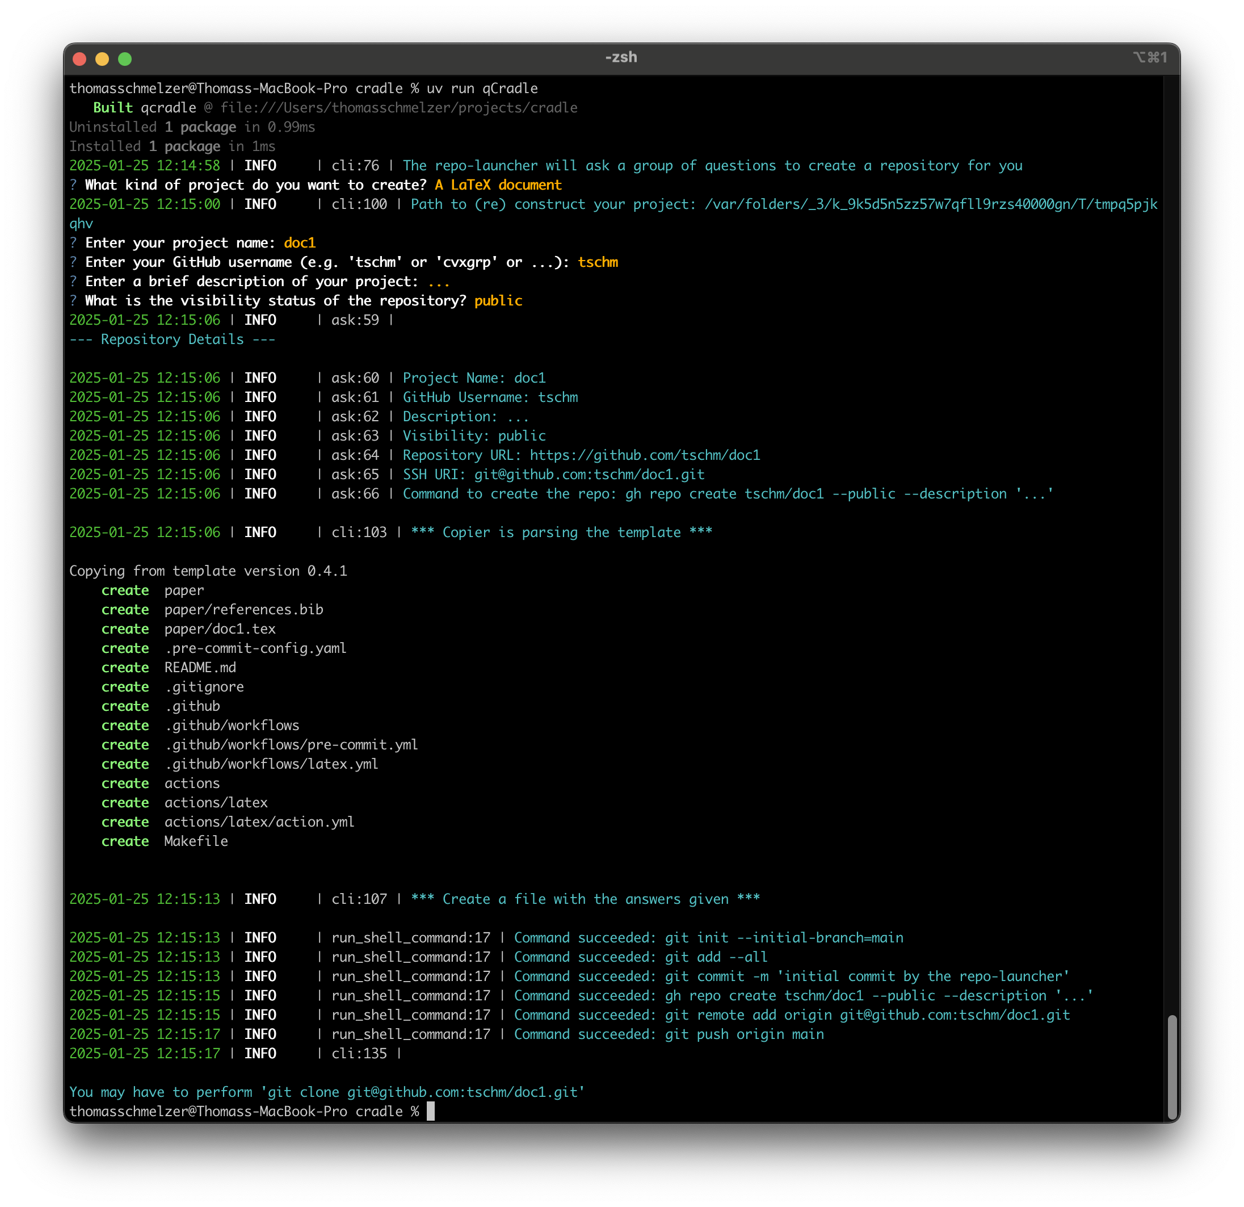Screen dimensions: 1244x1207
Task: Click the 'uv run qCradle' command text
Action: point(482,88)
